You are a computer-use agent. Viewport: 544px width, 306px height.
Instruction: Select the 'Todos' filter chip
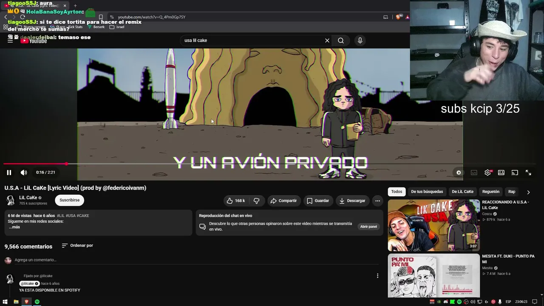397,192
